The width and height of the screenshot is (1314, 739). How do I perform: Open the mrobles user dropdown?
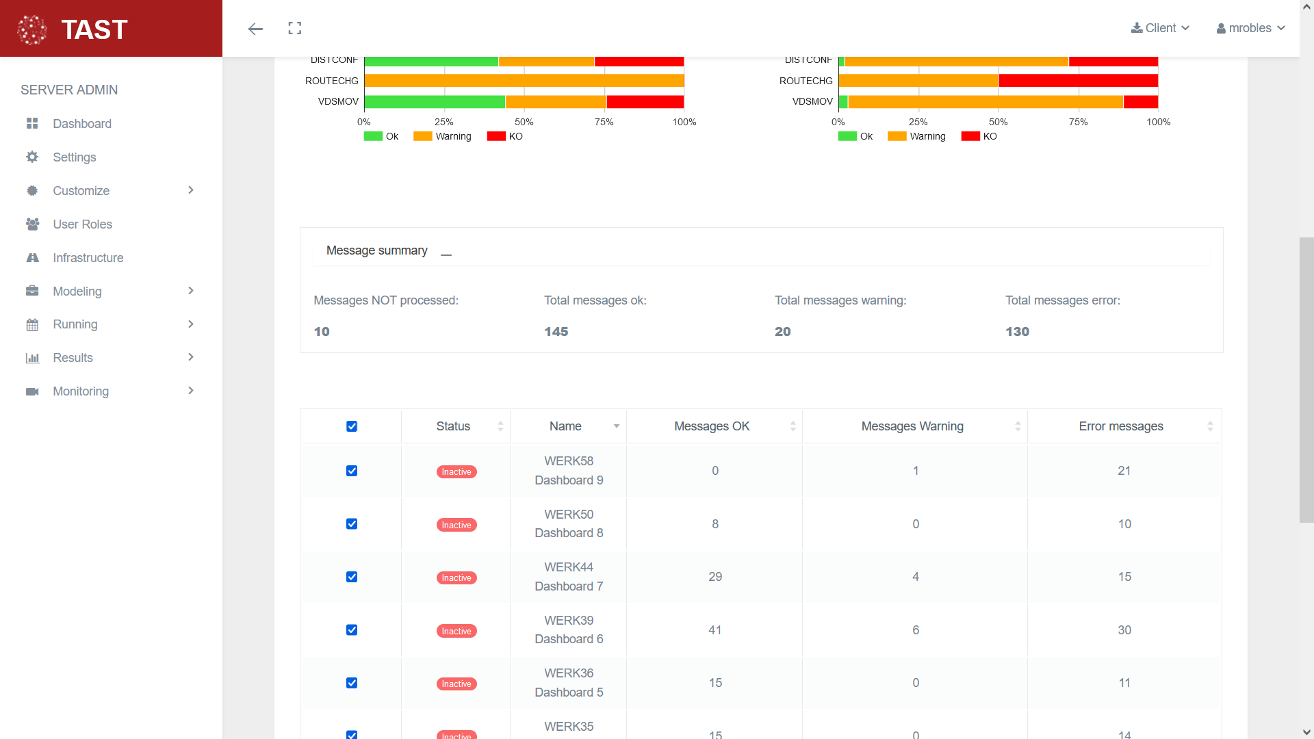click(1250, 28)
